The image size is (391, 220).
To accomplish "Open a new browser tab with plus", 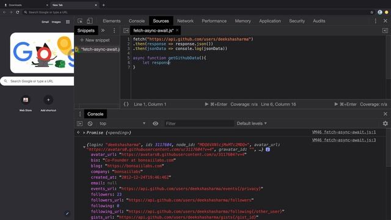I will point(103,5).
